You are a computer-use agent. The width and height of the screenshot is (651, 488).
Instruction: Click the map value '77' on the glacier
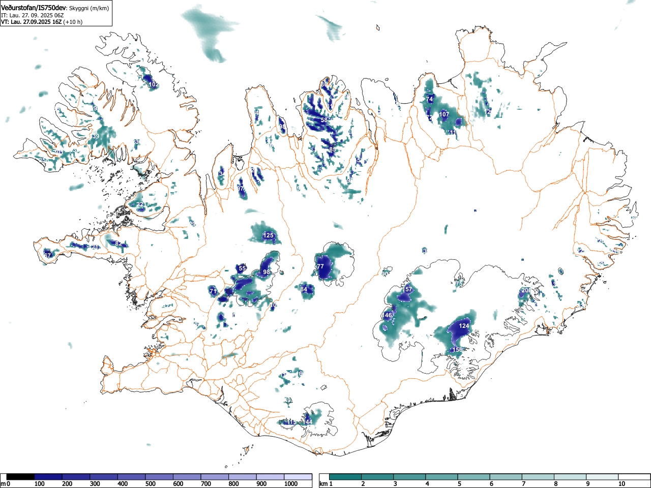click(x=320, y=266)
